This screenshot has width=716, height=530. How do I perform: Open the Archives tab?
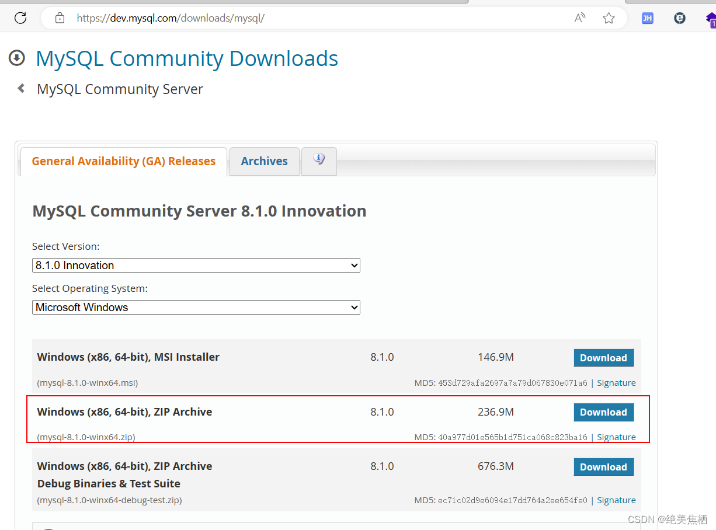coord(265,161)
